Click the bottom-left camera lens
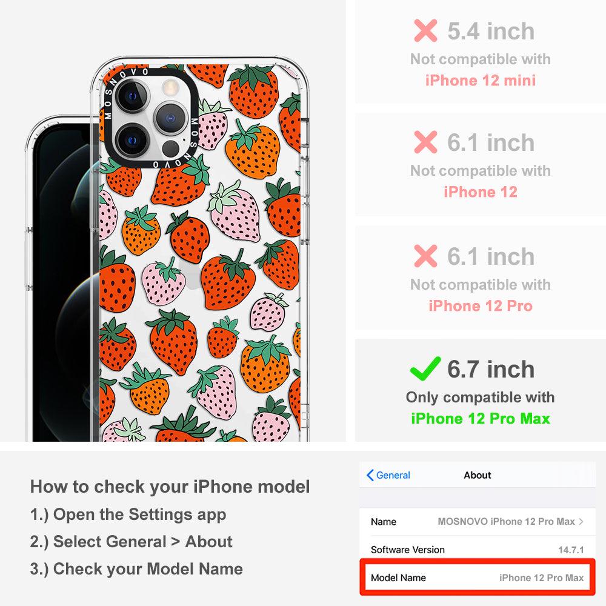606x606 pixels. click(132, 139)
